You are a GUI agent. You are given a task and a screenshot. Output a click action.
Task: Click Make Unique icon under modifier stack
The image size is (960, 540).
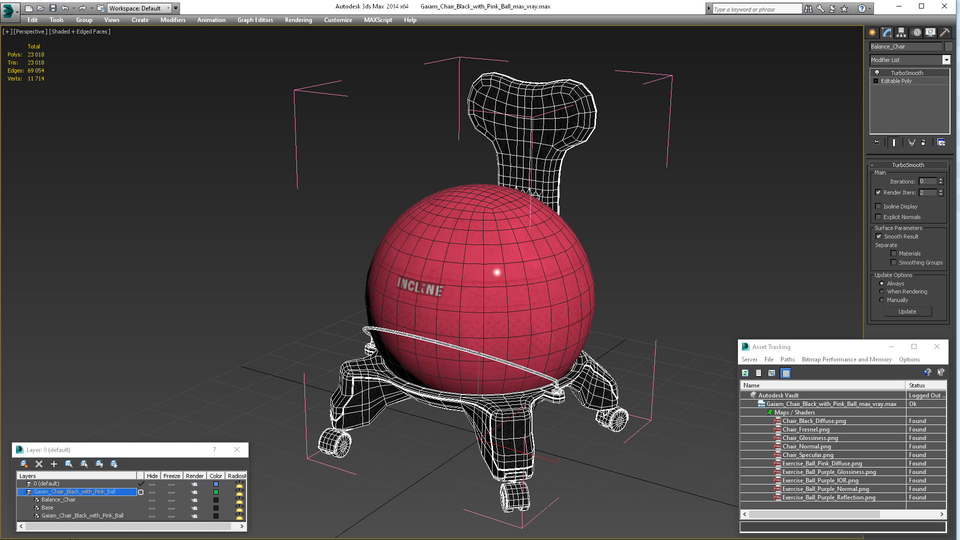point(911,142)
